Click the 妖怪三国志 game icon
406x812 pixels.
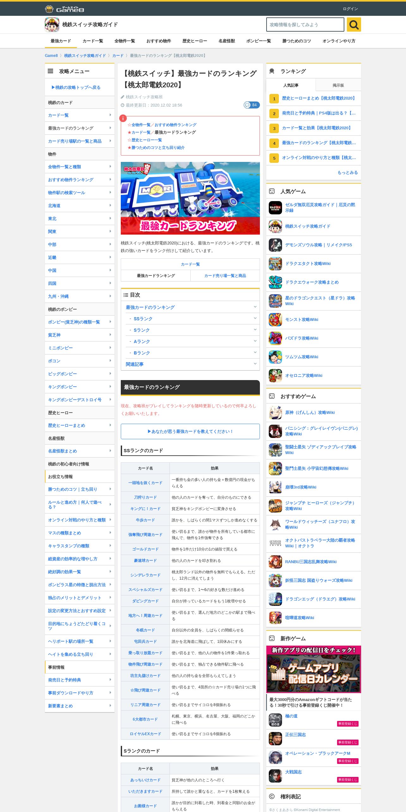pos(275,581)
